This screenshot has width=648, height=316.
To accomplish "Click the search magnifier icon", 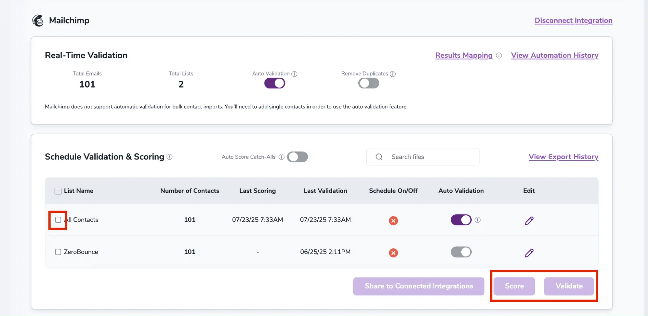I will click(x=379, y=157).
